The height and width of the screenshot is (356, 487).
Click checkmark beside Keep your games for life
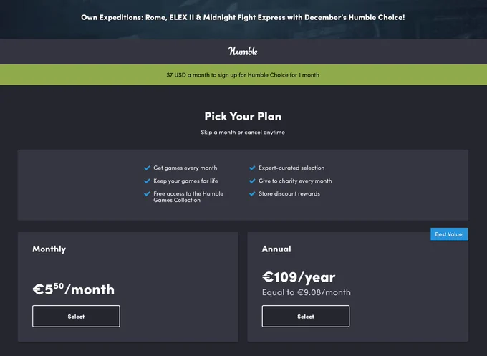coord(148,181)
